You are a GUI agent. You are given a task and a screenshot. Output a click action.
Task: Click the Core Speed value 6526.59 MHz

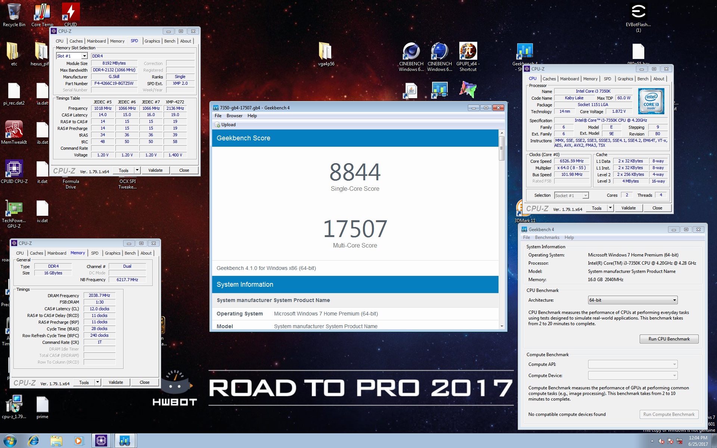[571, 161]
